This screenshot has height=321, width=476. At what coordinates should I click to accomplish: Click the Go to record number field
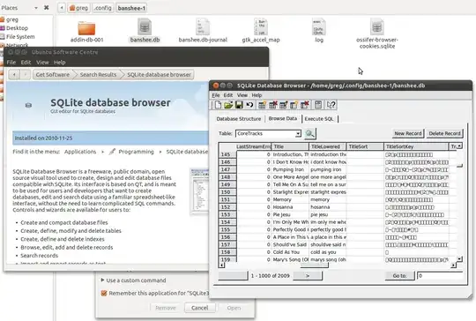tap(440, 276)
